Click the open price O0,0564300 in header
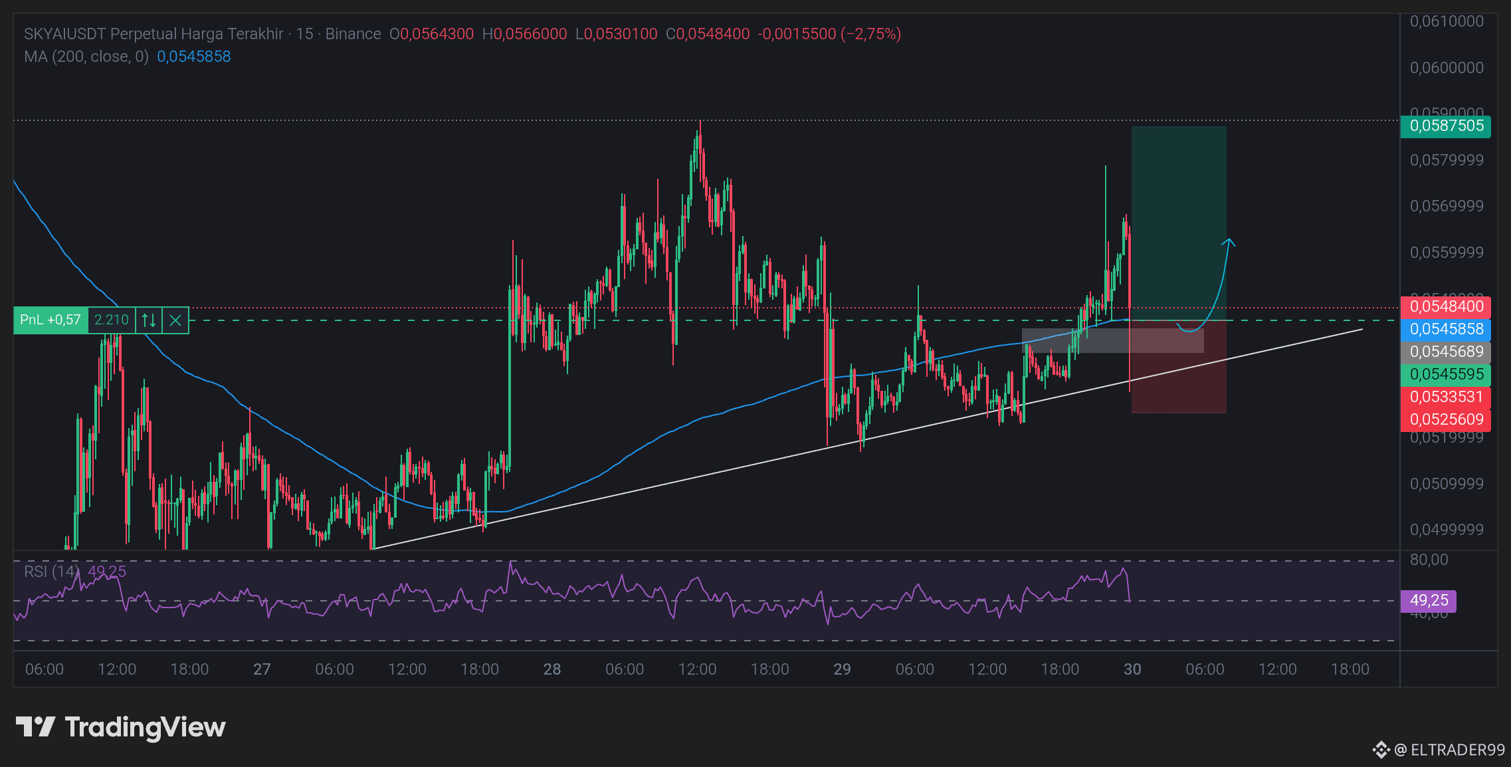1511x767 pixels. click(432, 34)
